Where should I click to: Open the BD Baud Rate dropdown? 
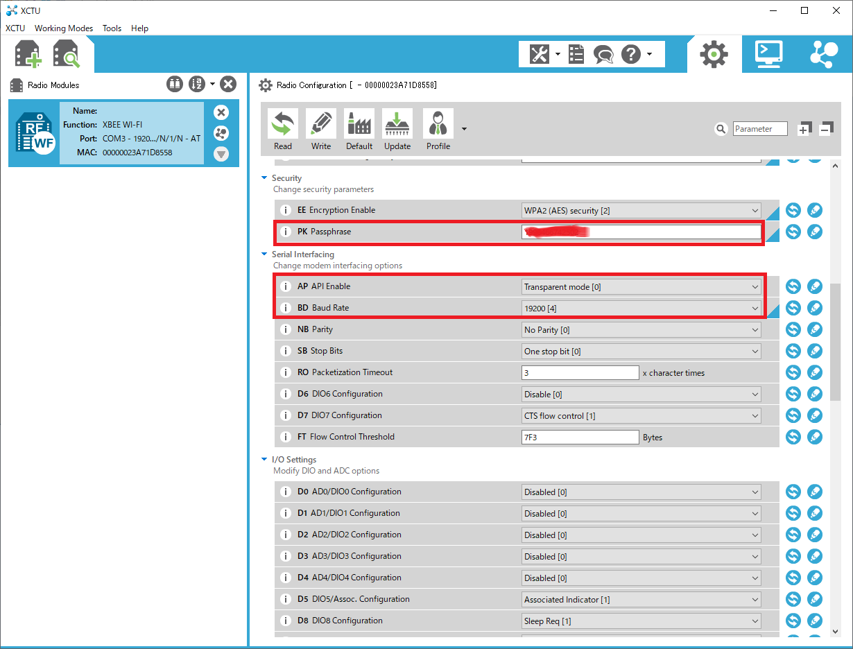[x=641, y=308]
